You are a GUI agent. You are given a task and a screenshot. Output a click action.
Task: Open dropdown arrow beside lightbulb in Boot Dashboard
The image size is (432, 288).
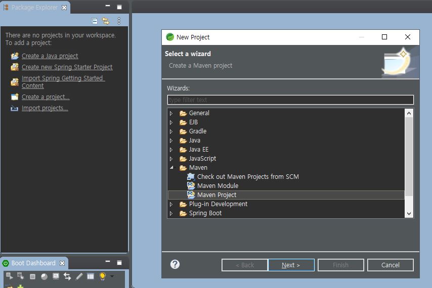[x=112, y=276]
